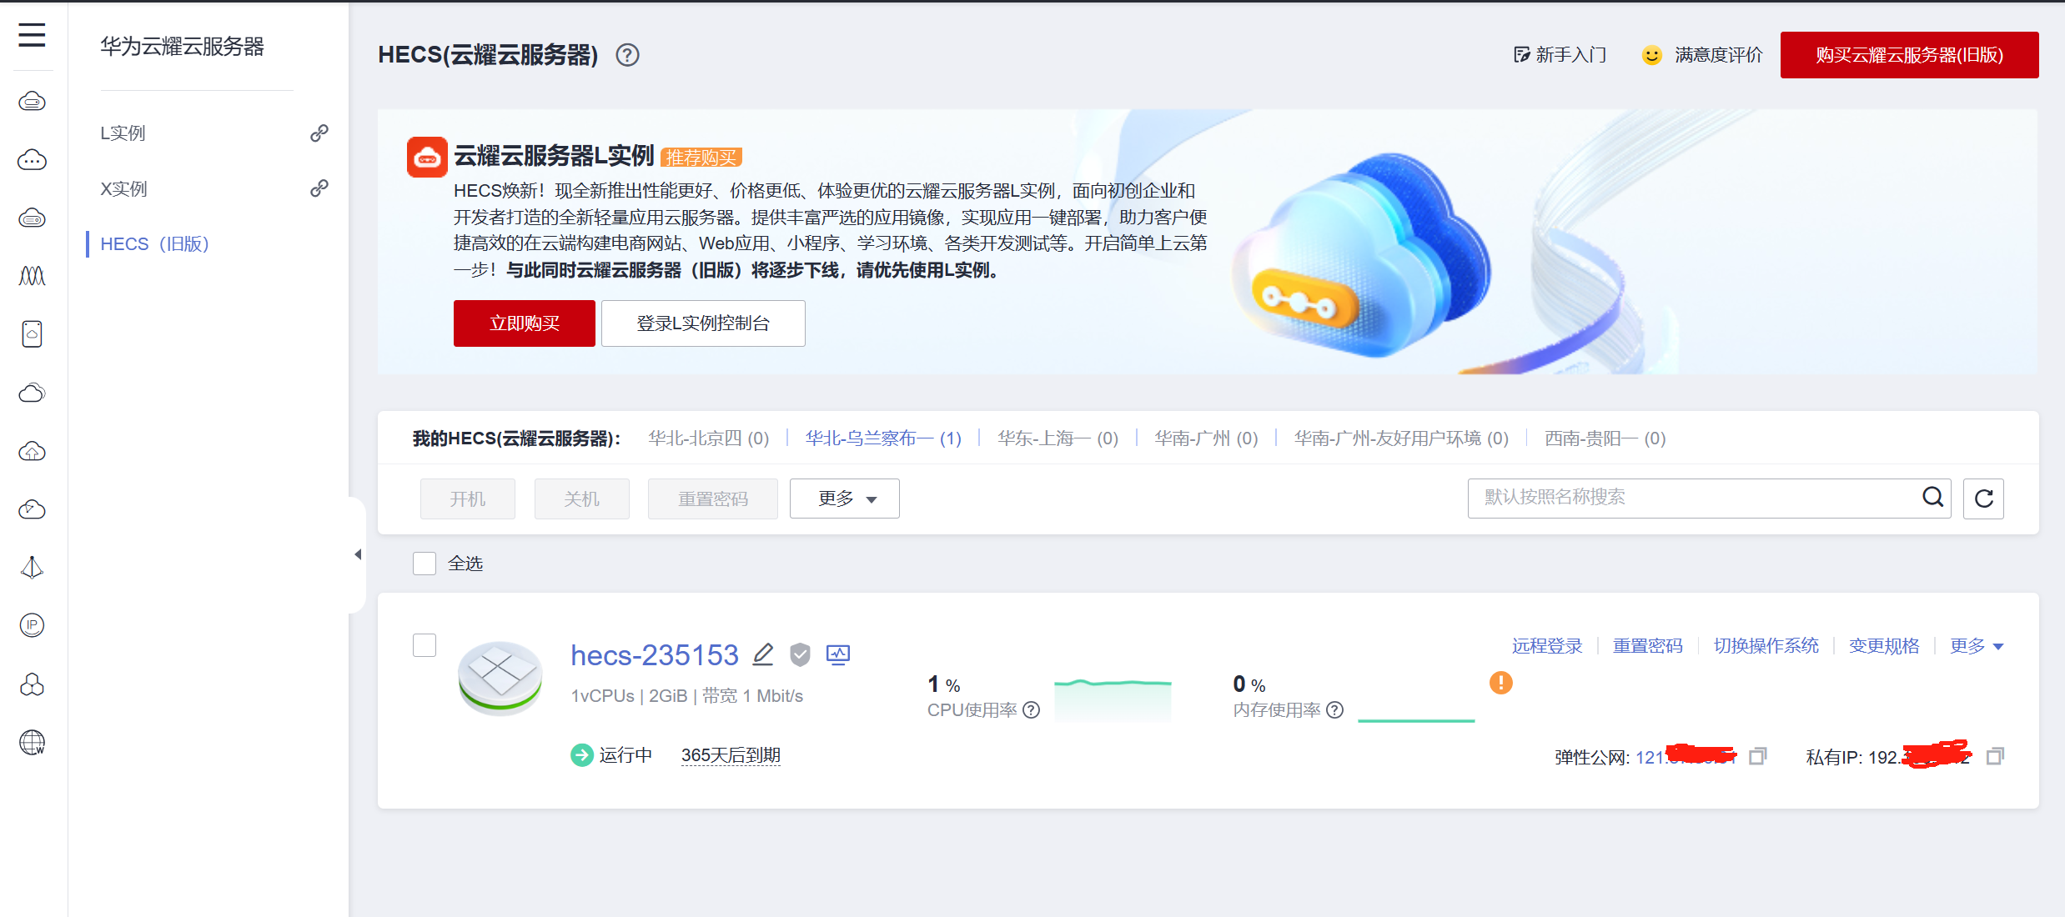Image resolution: width=2065 pixels, height=917 pixels.
Task: Refresh the server list
Action: (1984, 499)
